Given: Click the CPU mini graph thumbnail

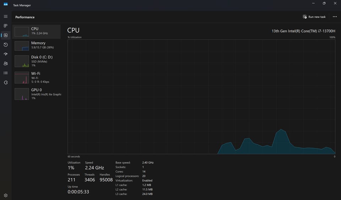Looking at the screenshot, I should pos(22,32).
